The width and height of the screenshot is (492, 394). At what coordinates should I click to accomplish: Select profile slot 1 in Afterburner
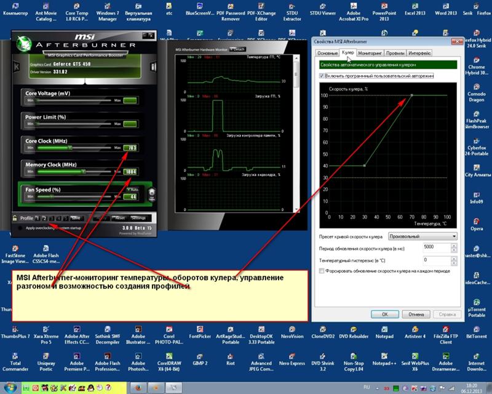38,218
